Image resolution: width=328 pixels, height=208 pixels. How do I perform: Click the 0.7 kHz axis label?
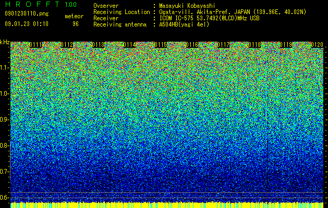[4, 172]
